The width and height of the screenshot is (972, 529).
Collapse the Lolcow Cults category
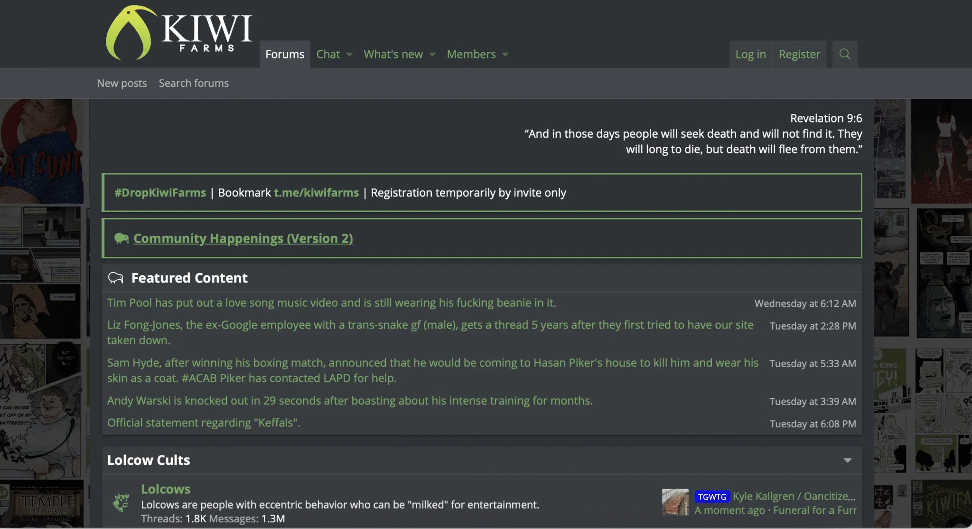click(x=847, y=460)
